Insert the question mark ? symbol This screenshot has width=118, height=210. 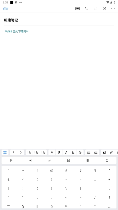pos(109,197)
